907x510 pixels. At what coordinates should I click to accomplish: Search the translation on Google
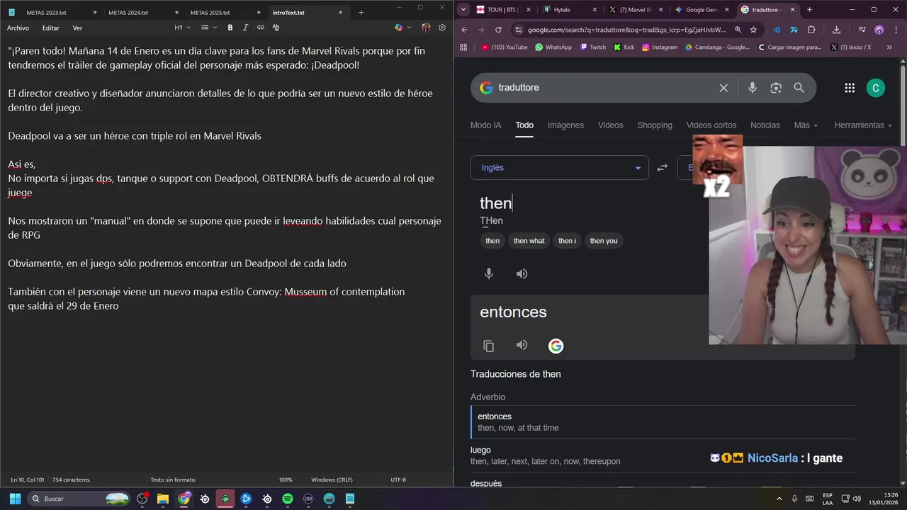tap(556, 346)
